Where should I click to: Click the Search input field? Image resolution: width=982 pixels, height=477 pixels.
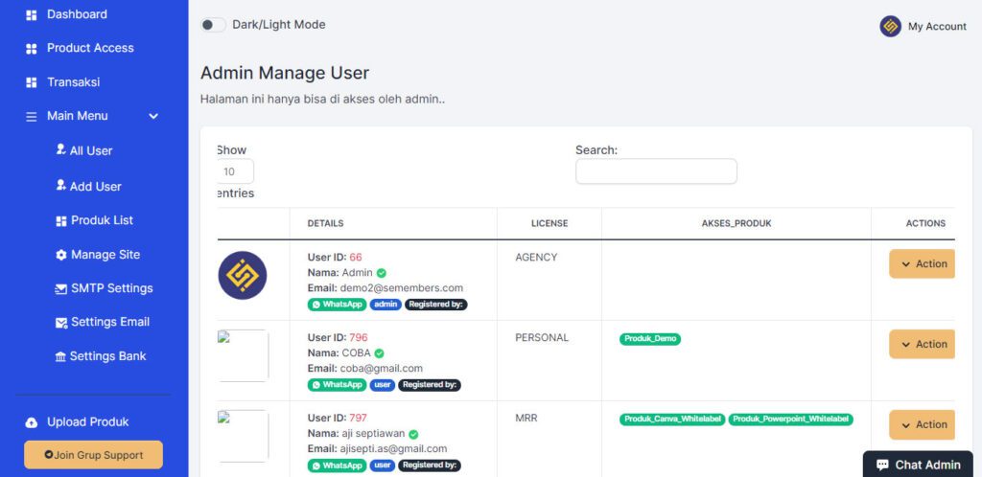coord(656,171)
